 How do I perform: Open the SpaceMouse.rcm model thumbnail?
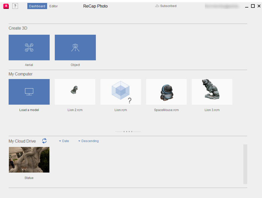pyautogui.click(x=166, y=92)
